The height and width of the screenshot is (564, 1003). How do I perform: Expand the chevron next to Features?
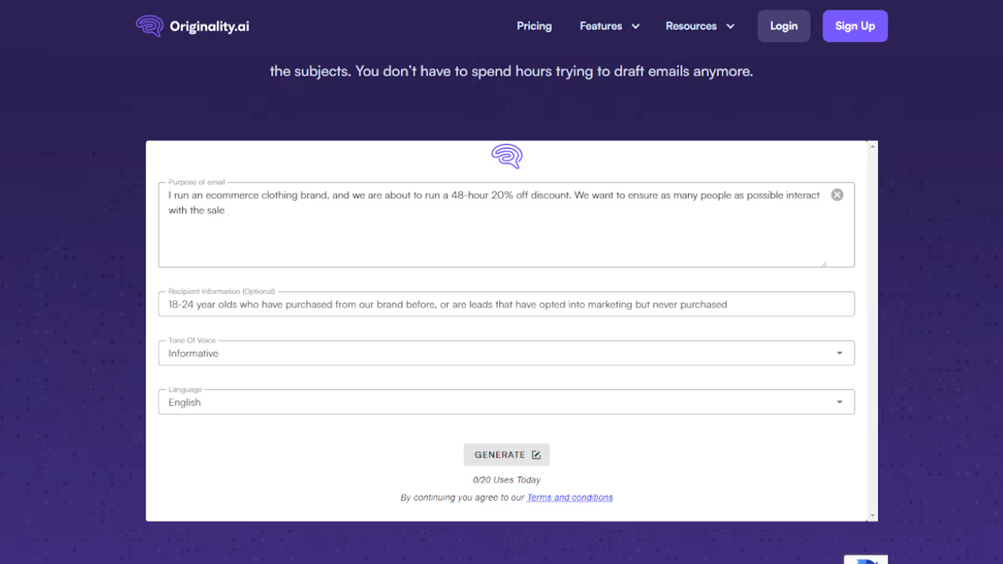(635, 26)
